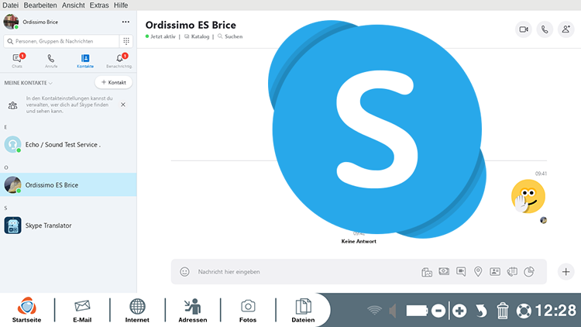This screenshot has height=327, width=581.
Task: Open the Extras menu
Action: 99,5
